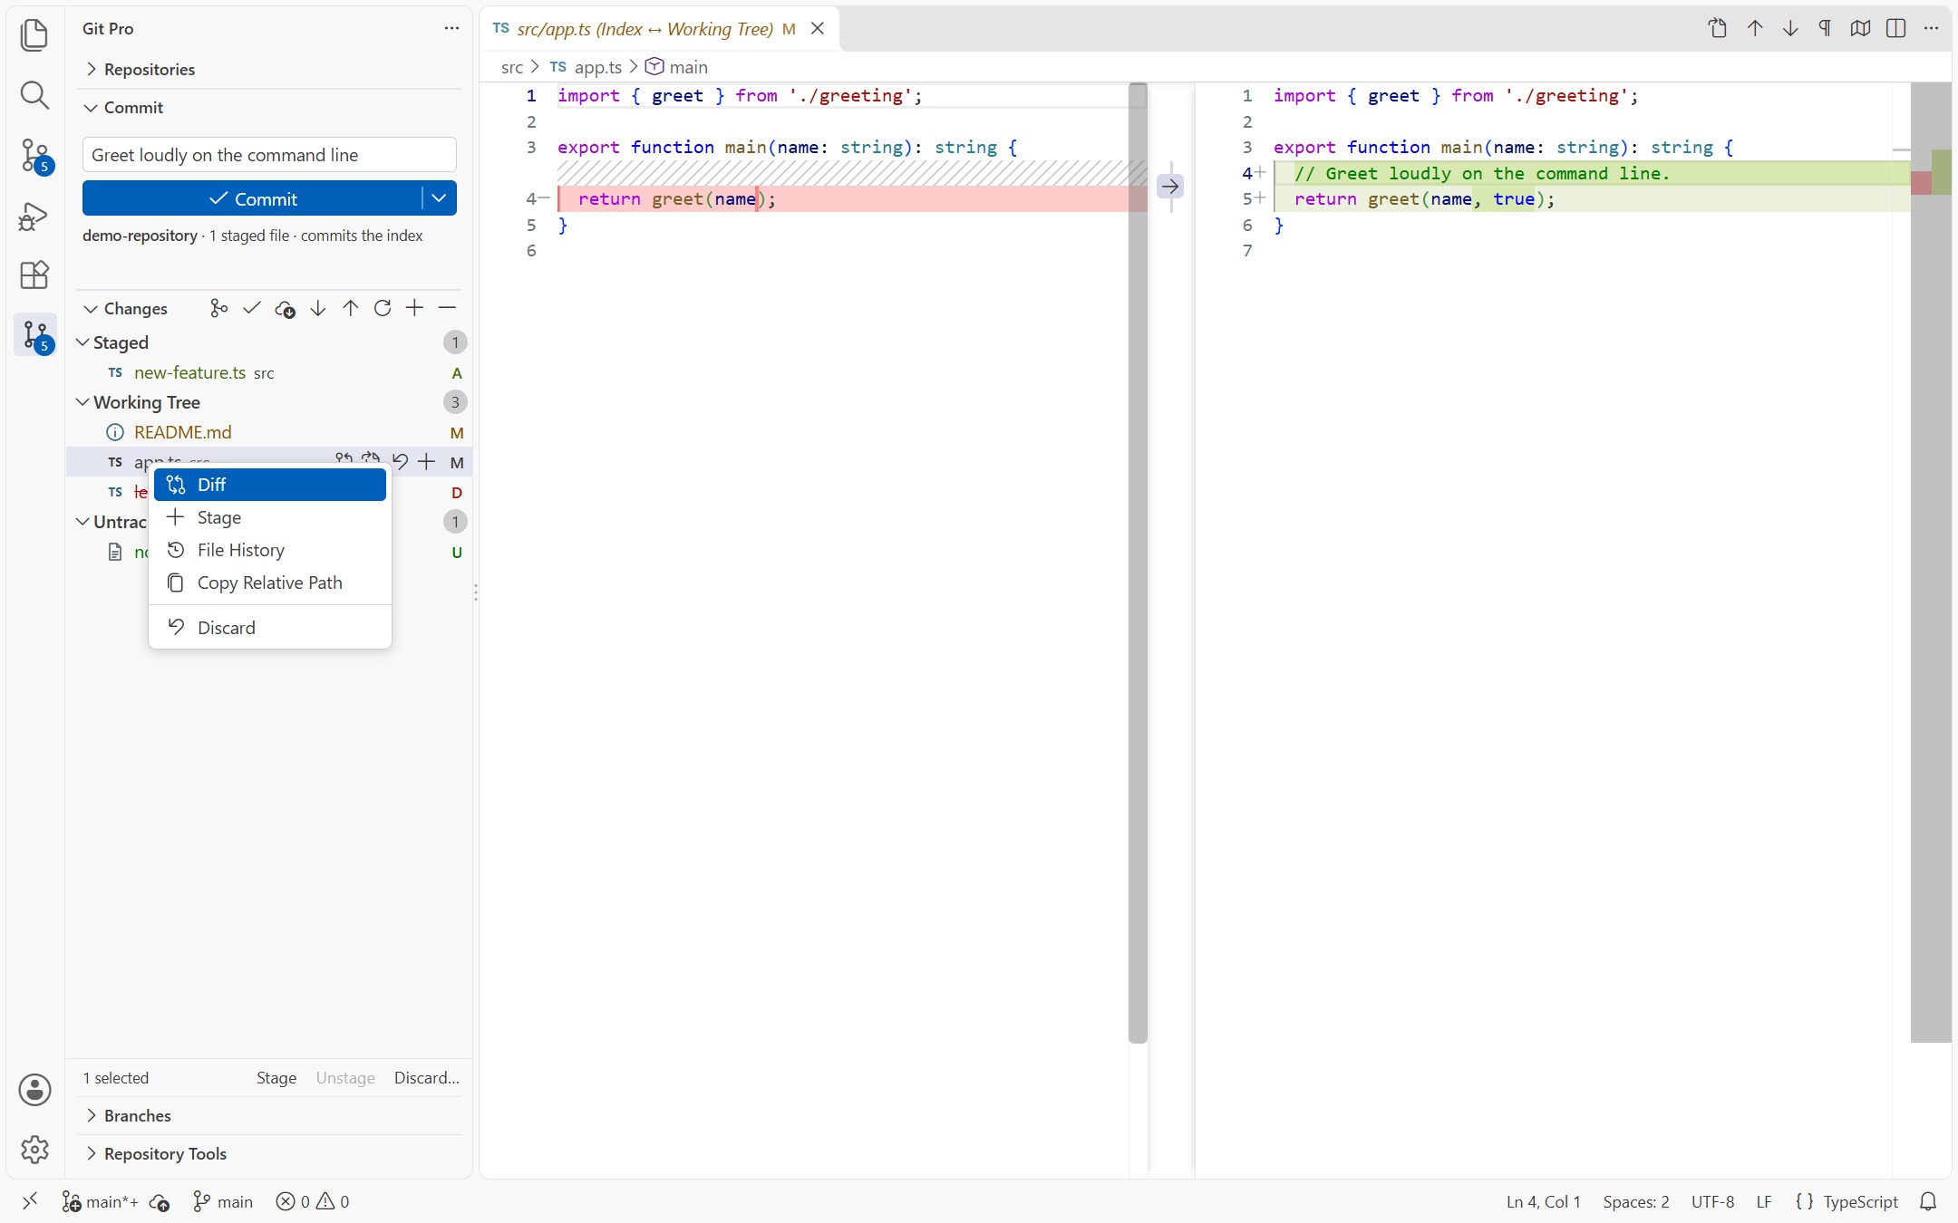Click the stage plus icon on app.ts row
This screenshot has width=1958, height=1223.
tap(426, 462)
